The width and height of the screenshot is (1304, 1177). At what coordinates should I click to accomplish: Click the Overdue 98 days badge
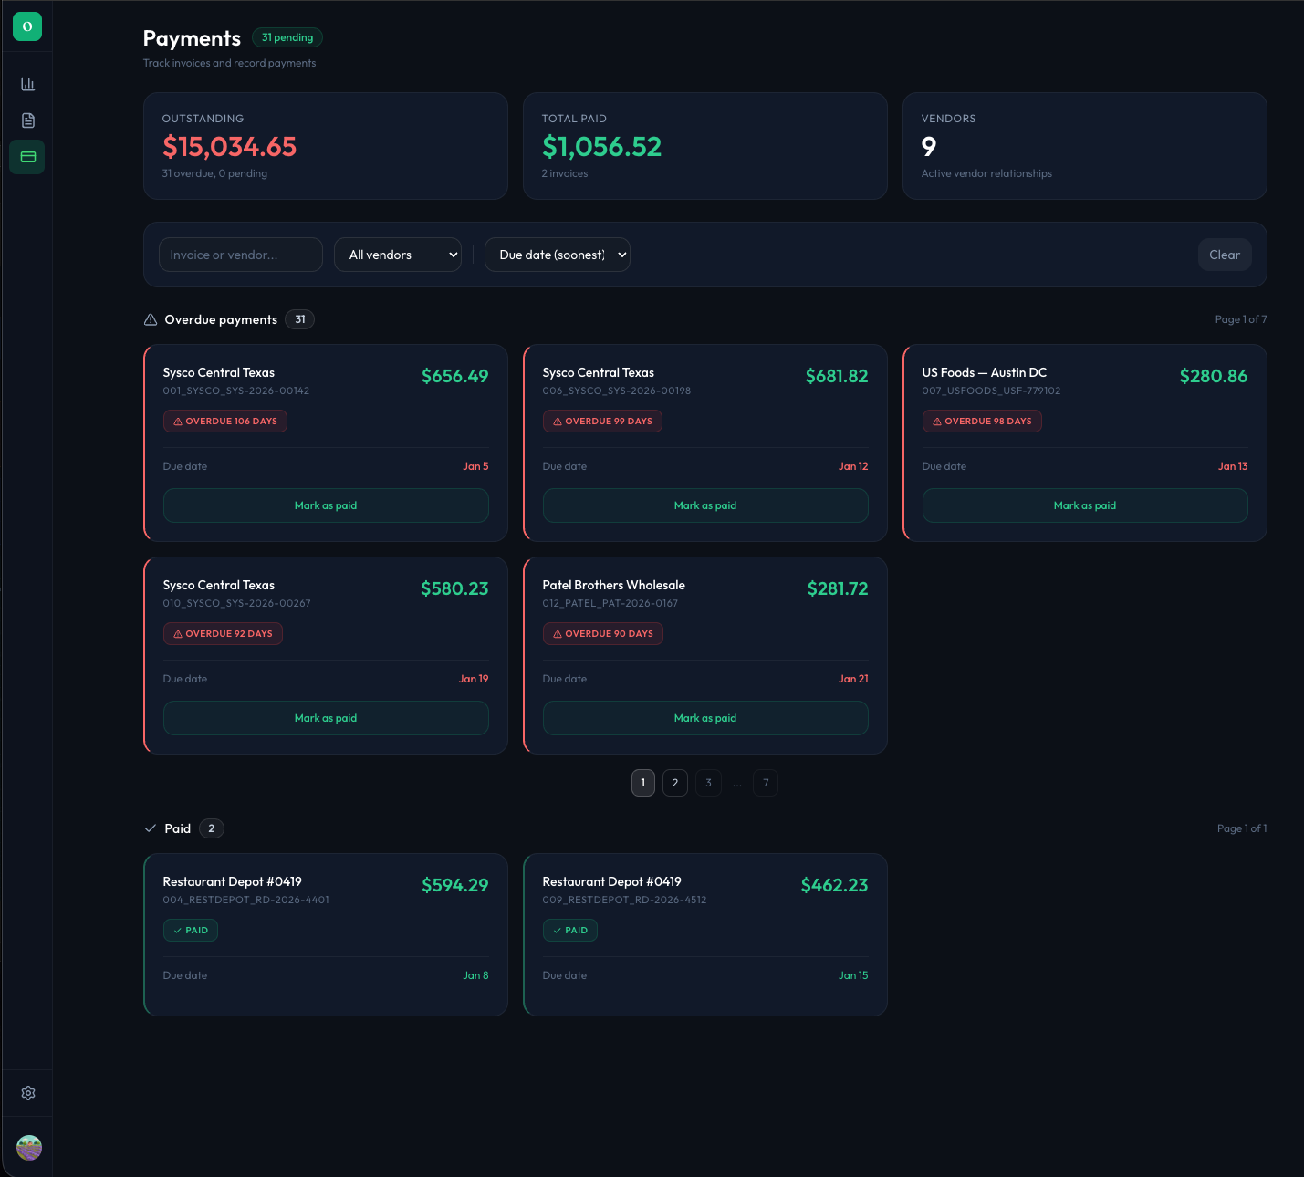tap(982, 422)
